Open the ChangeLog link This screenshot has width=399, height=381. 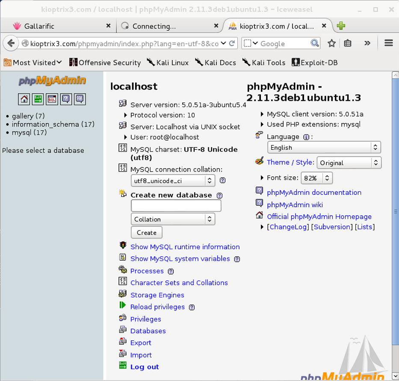[288, 227]
